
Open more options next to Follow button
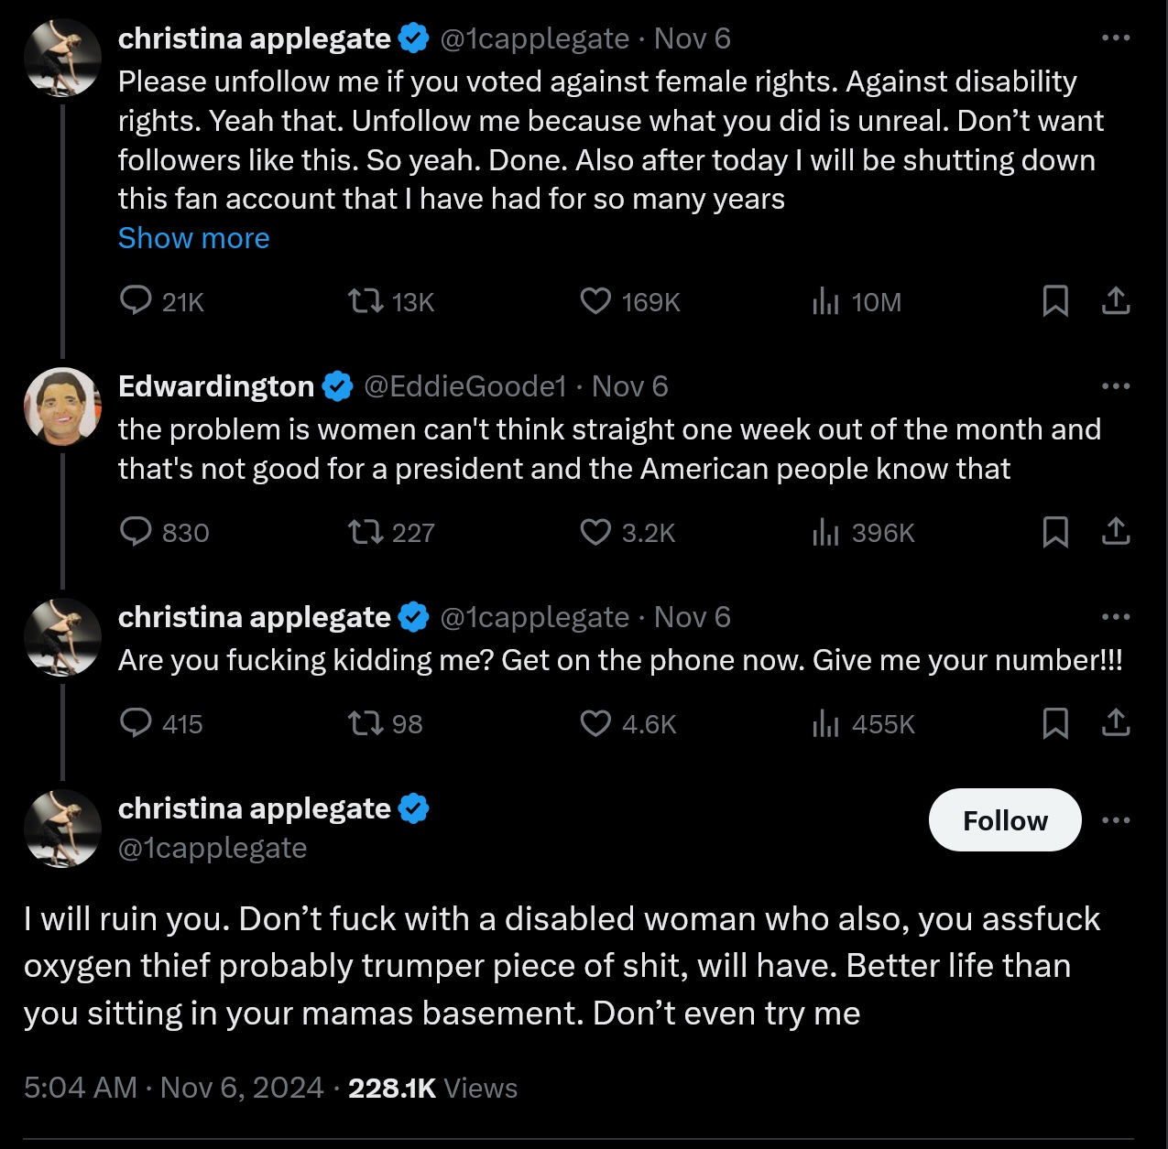click(x=1115, y=820)
